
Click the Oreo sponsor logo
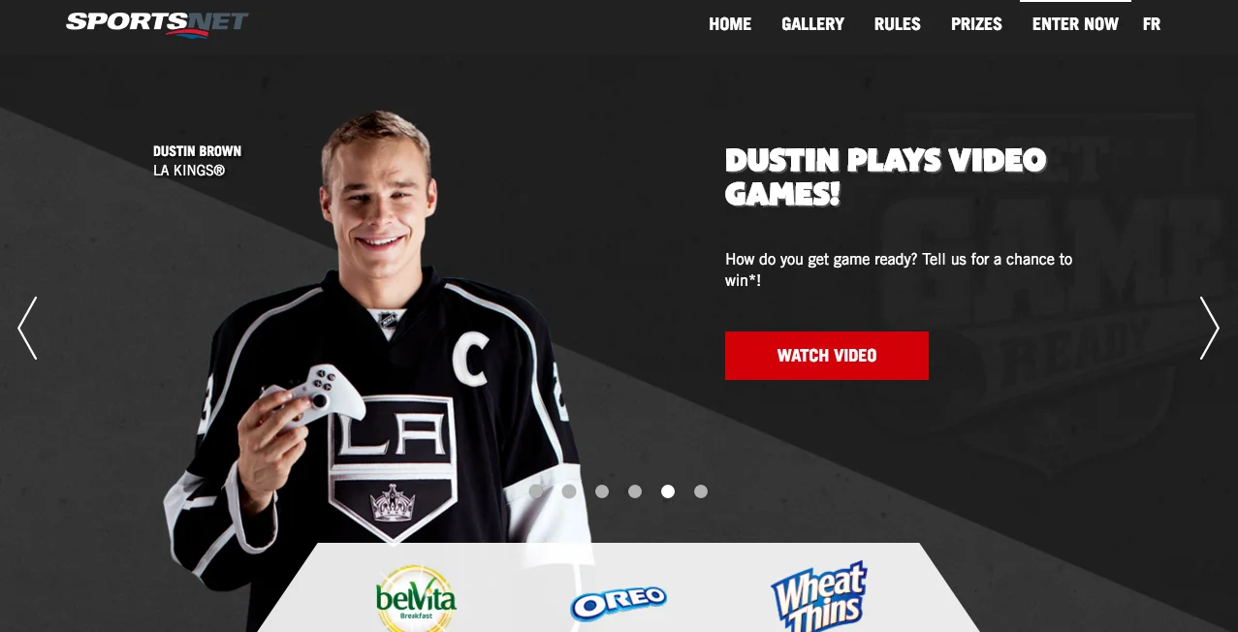[619, 602]
